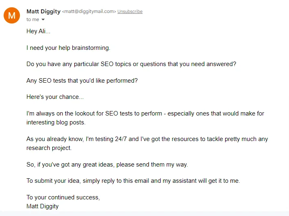Click the line "So, if you've got any great ideas"

point(107,164)
